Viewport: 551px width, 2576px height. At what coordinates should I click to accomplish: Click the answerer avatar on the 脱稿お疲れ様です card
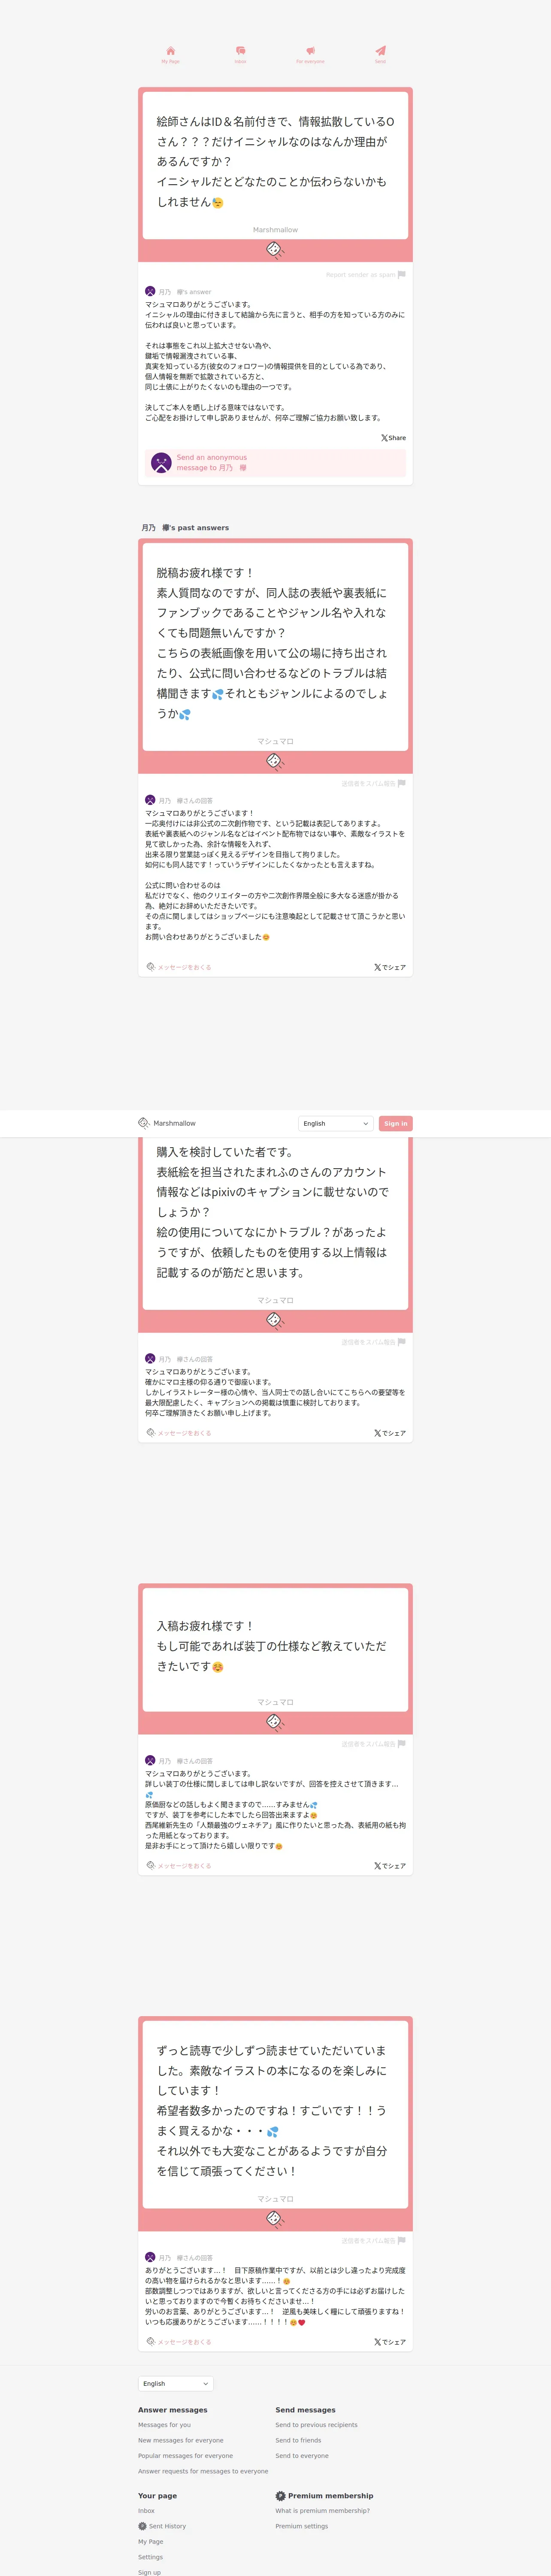(150, 800)
